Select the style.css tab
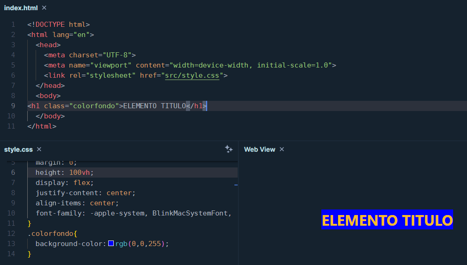This screenshot has width=467, height=265. [x=18, y=149]
